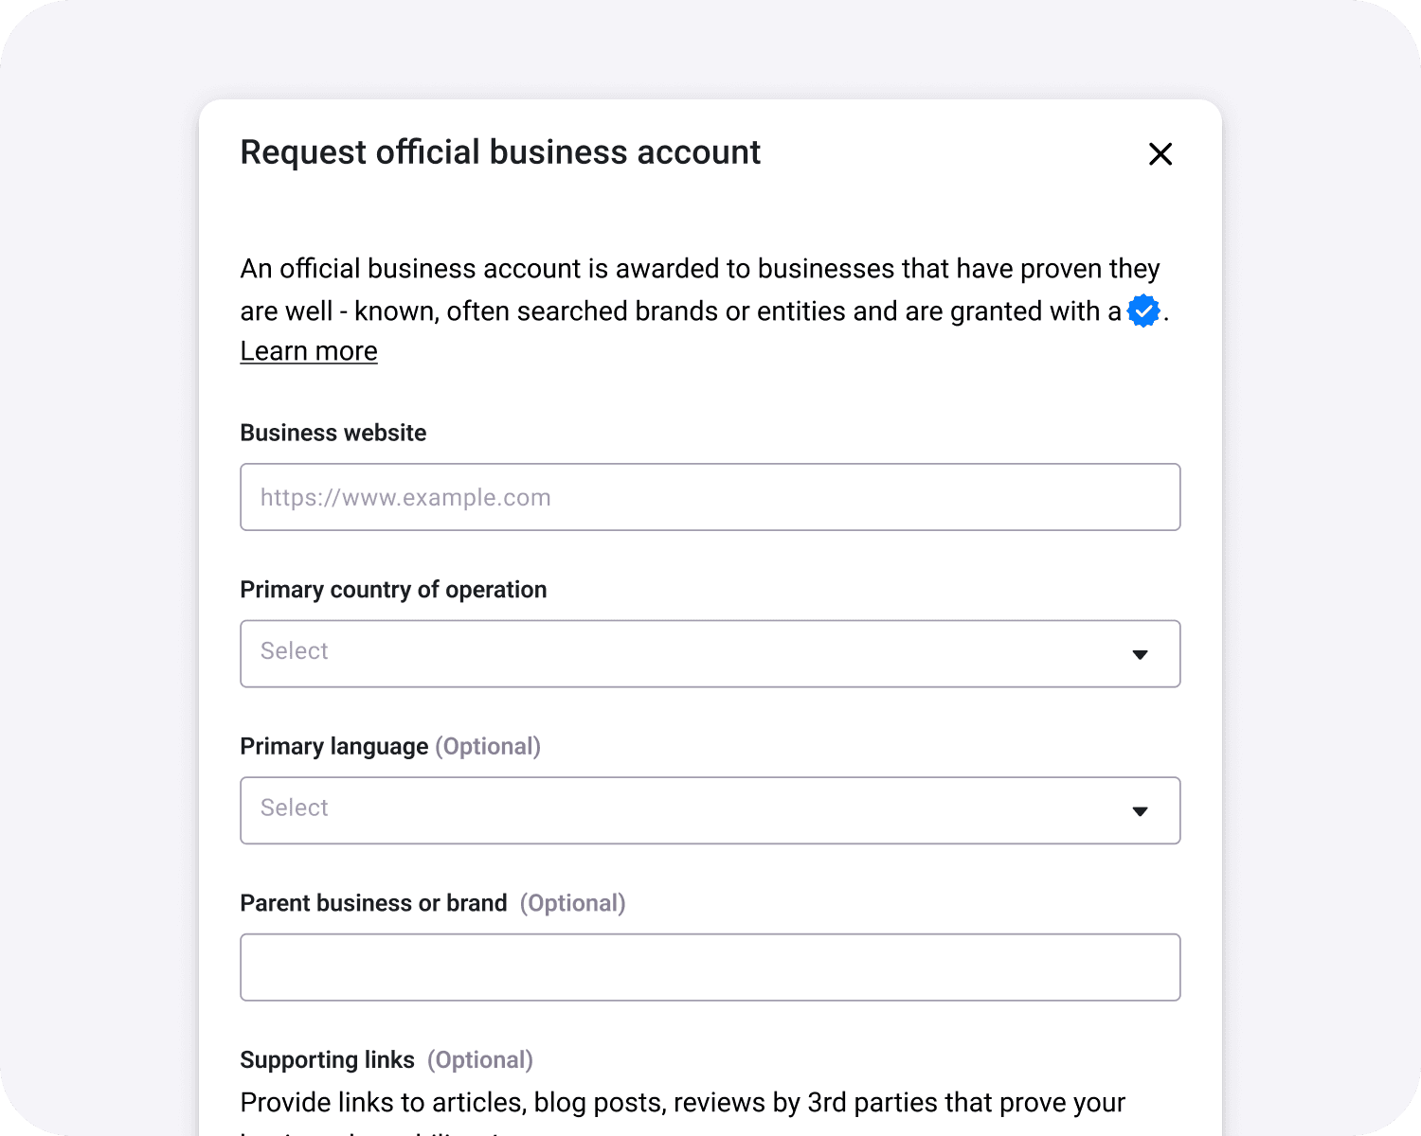Image resolution: width=1421 pixels, height=1136 pixels.
Task: Expand the Primary language selector
Action: point(710,810)
